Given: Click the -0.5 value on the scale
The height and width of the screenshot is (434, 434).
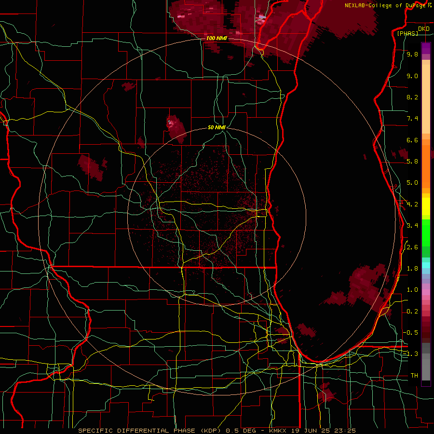Looking at the screenshot, I should [410, 333].
